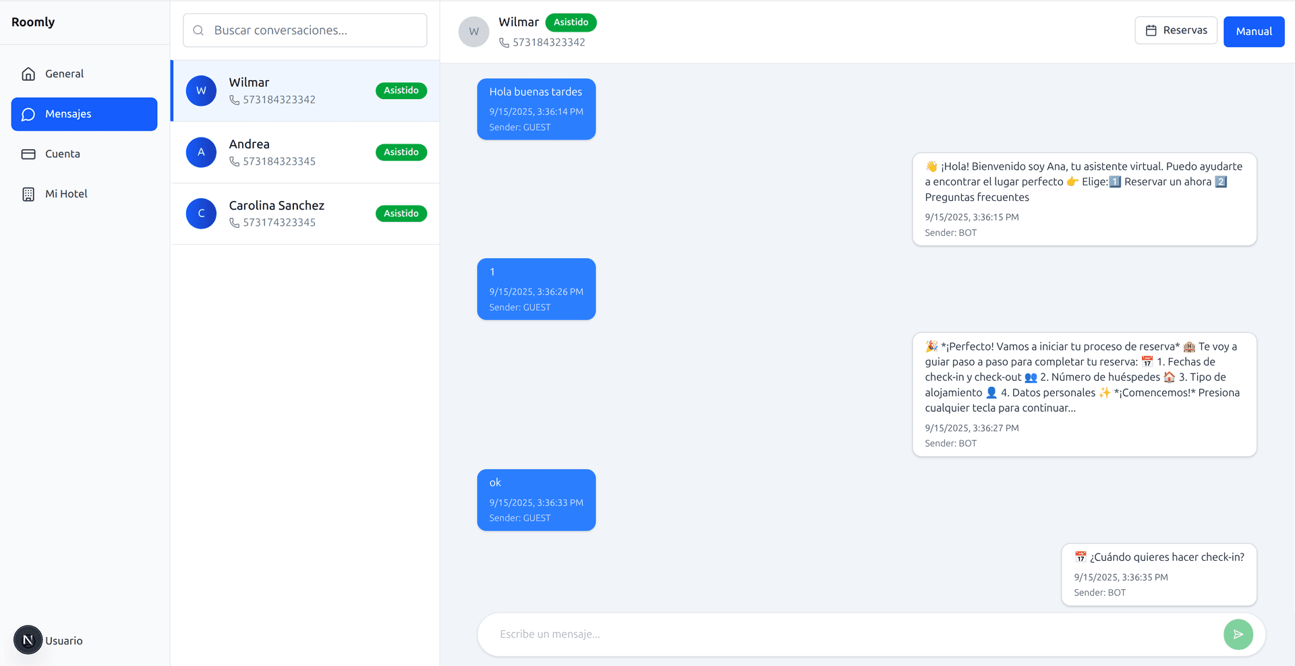Toggle the Asistido badge in the chat header
This screenshot has height=666, width=1295.
coord(571,22)
